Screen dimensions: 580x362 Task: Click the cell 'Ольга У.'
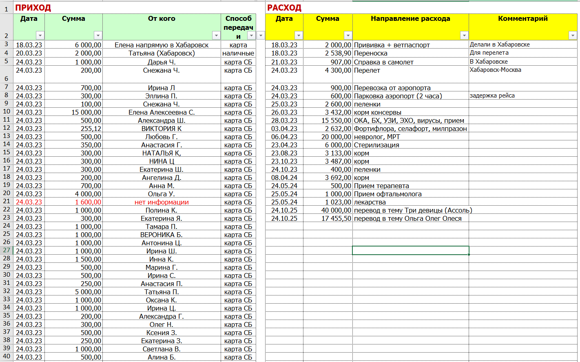click(x=162, y=194)
